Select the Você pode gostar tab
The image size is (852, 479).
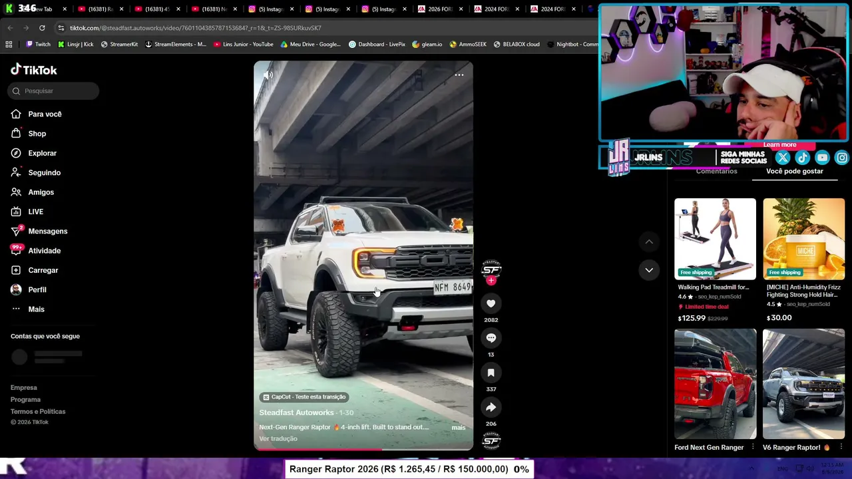795,171
